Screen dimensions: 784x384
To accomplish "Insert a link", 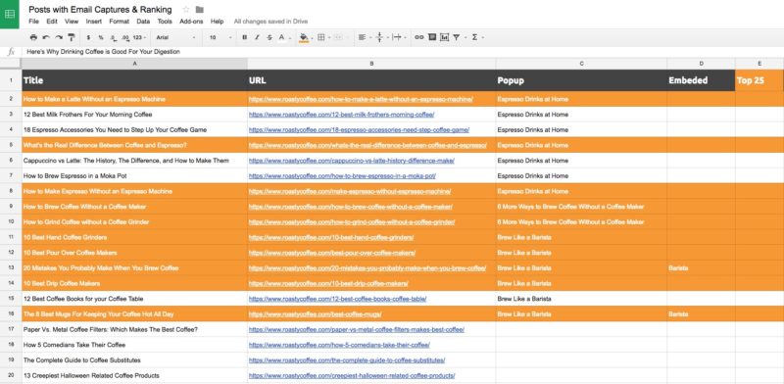I will tap(419, 37).
